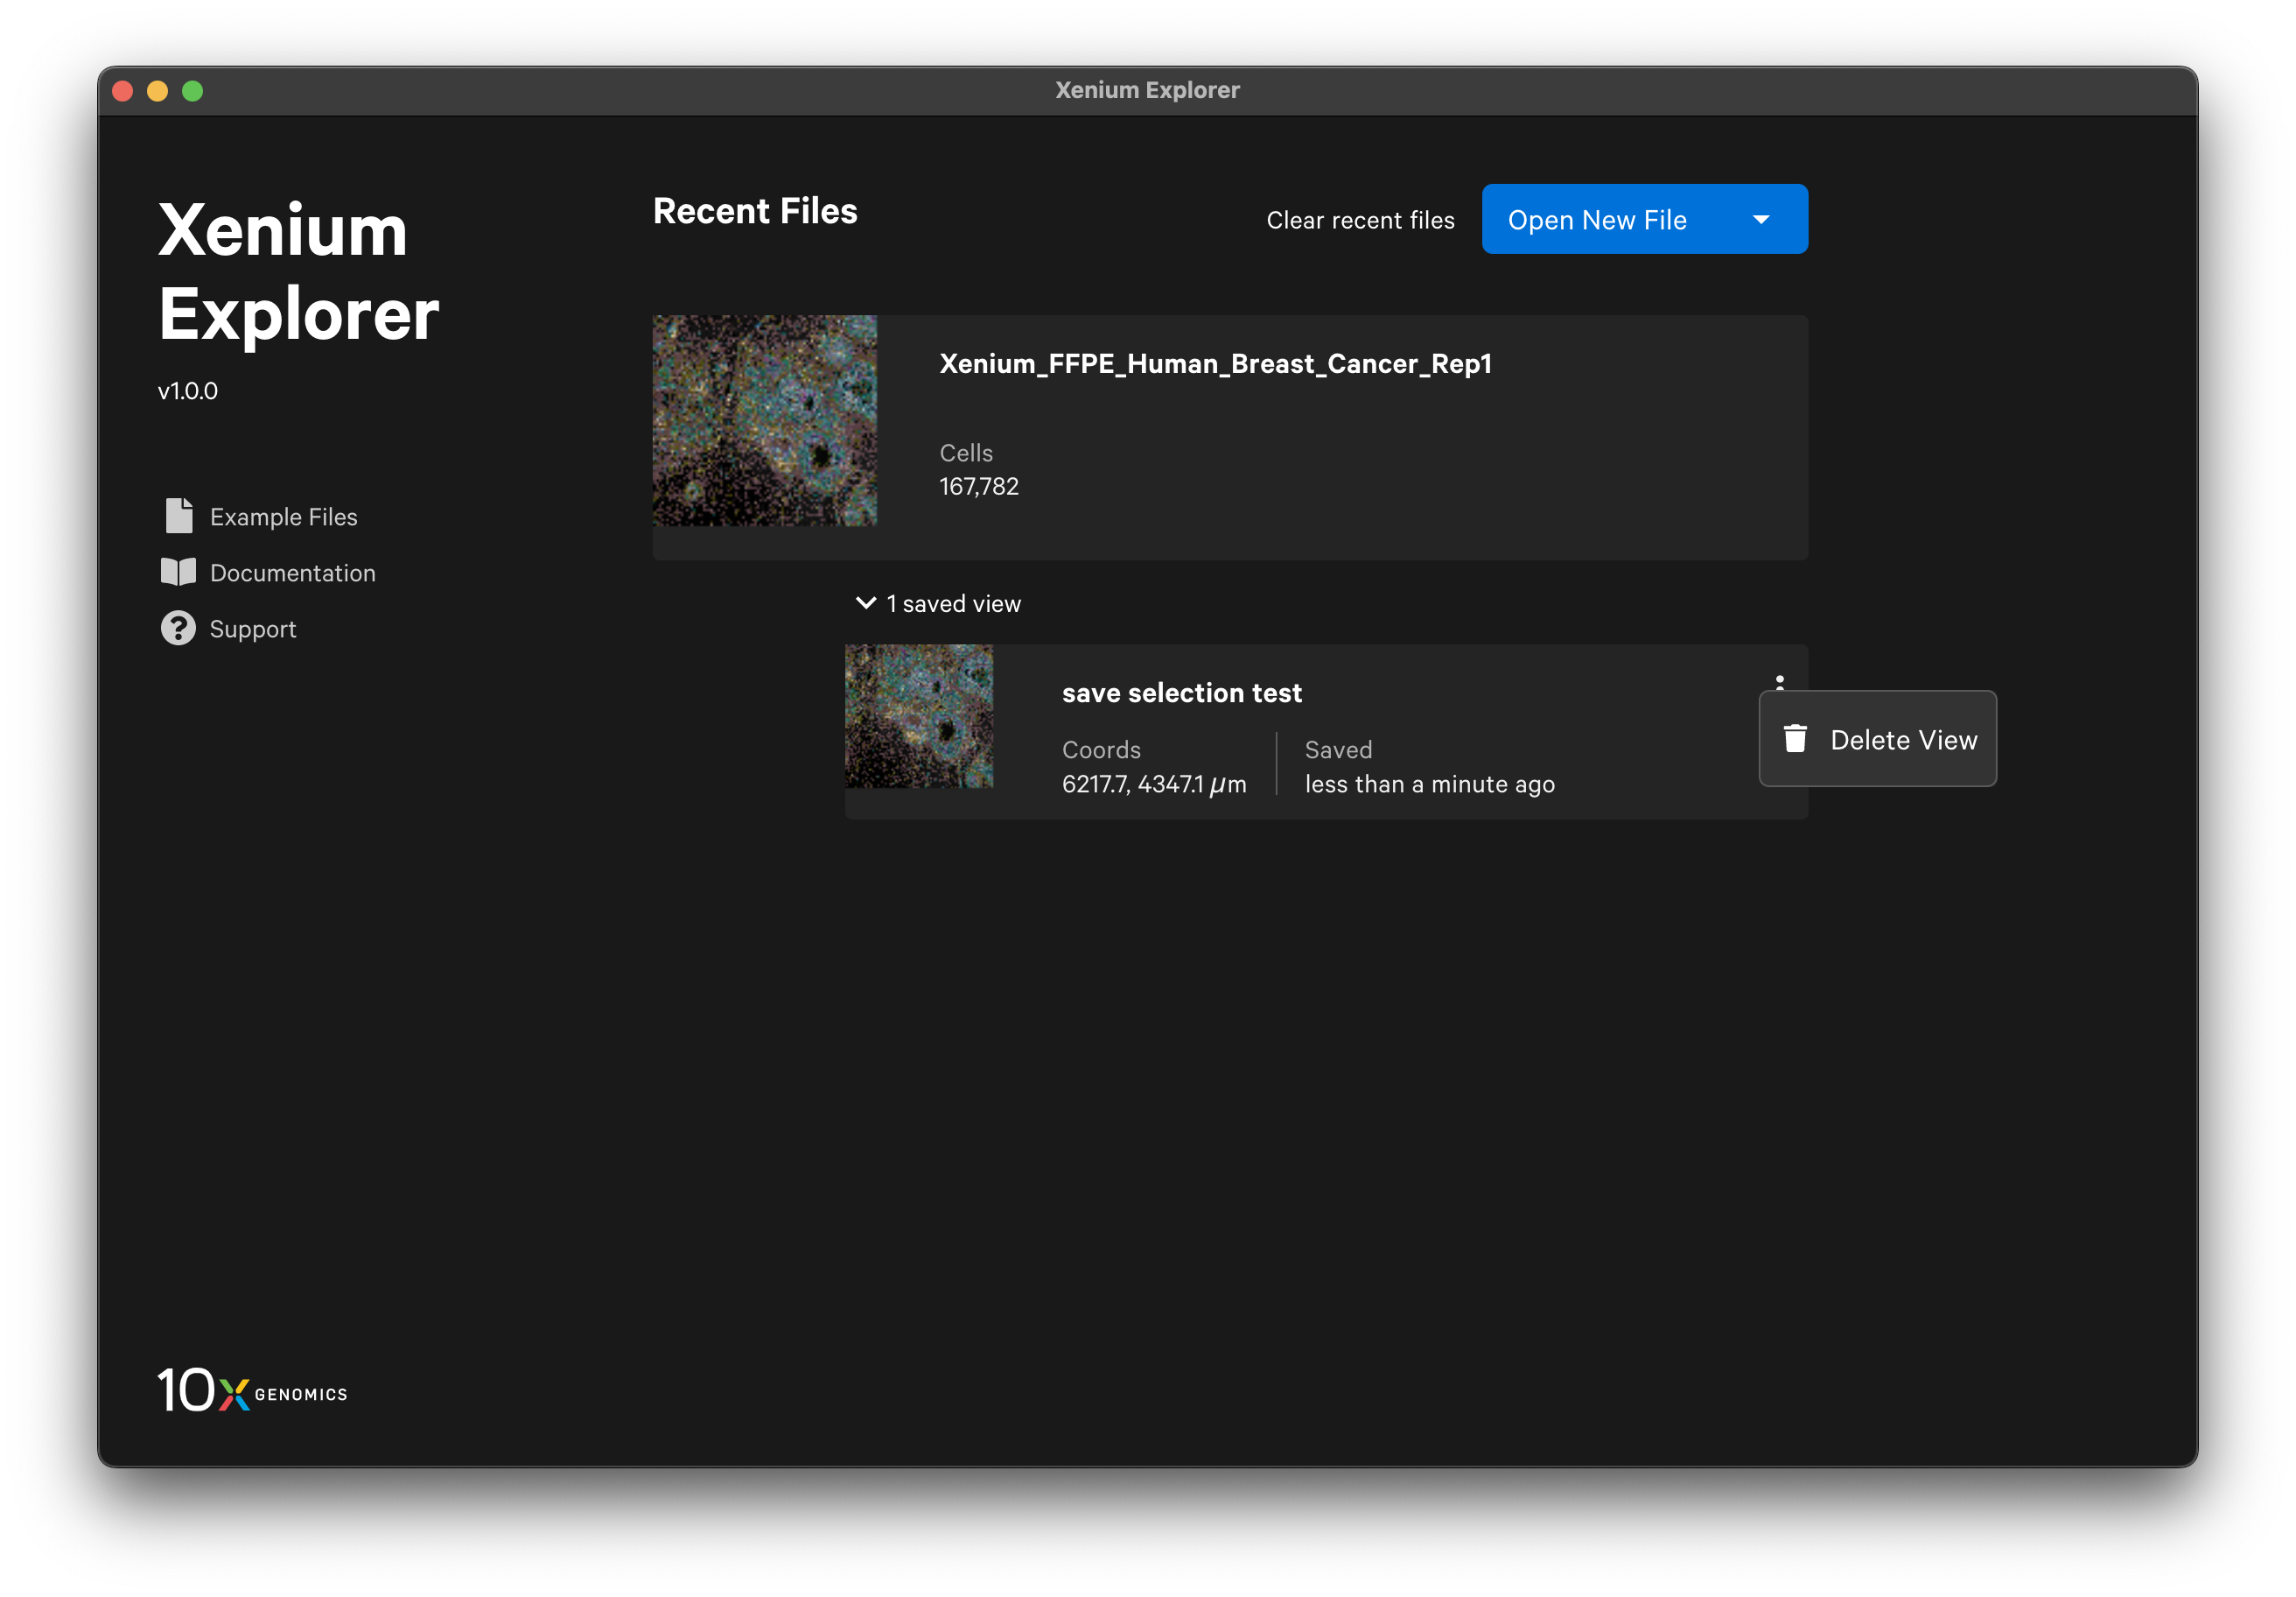Click the Example Files document icon
The image size is (2296, 1597).
[x=179, y=517]
